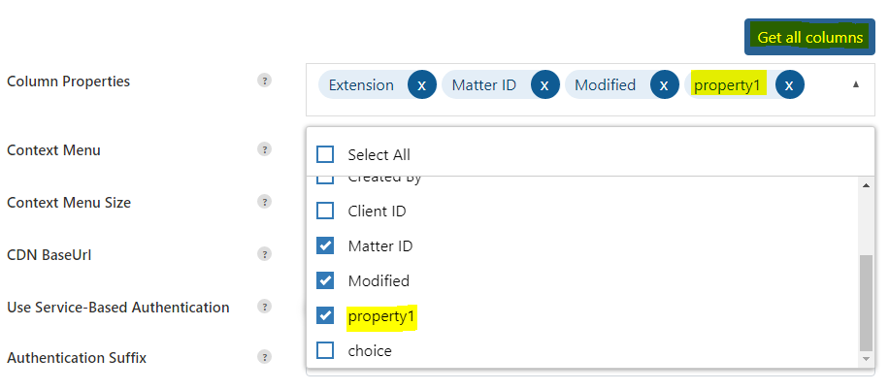Collapse the Column Properties dropdown arrow
Viewport: 889px width, 391px height.
click(x=856, y=84)
